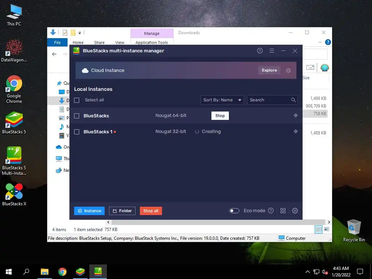372x279 pixels.
Task: Click the Explore button for Cloud Instance
Action: pos(269,70)
